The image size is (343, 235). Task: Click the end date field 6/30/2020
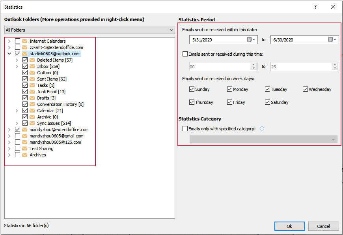coord(298,39)
